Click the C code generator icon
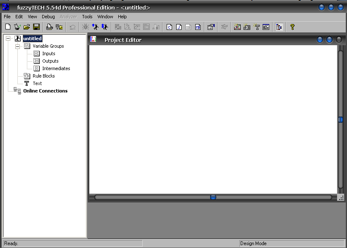This screenshot has width=347, height=248. pyautogui.click(x=169, y=27)
